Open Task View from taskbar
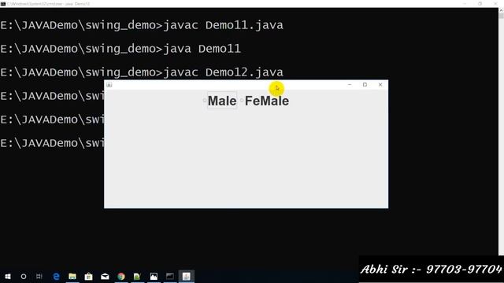Viewport: 504px width, 283px height. click(x=39, y=276)
